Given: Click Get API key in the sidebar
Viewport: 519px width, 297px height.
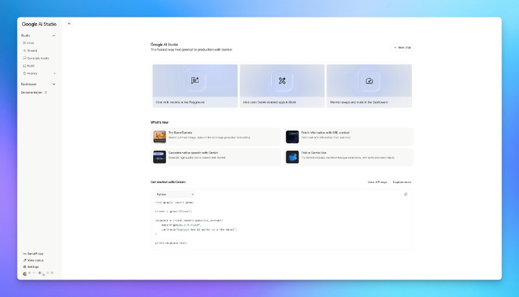Looking at the screenshot, I should (x=33, y=254).
